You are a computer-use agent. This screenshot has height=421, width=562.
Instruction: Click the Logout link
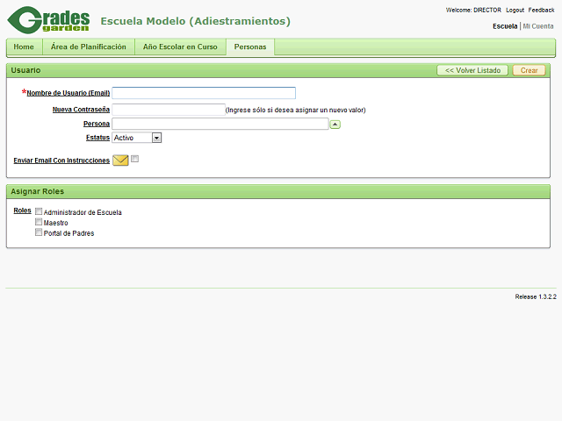point(515,10)
